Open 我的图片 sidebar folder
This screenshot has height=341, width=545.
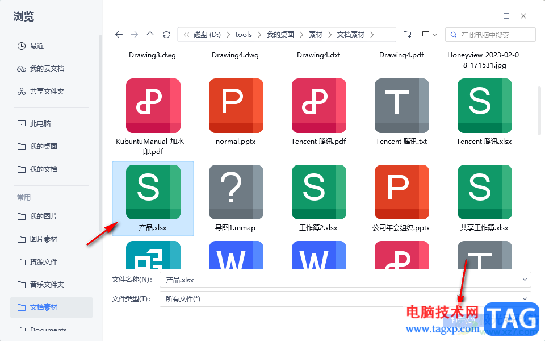pos(37,217)
